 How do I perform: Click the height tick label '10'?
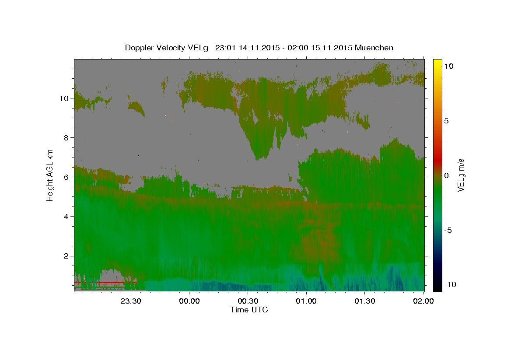(64, 98)
